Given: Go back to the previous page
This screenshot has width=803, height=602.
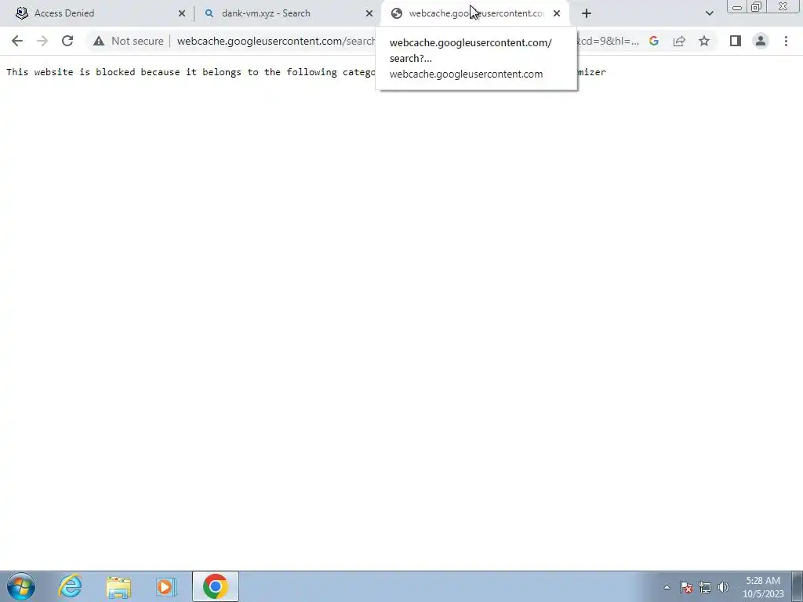Looking at the screenshot, I should [x=17, y=41].
